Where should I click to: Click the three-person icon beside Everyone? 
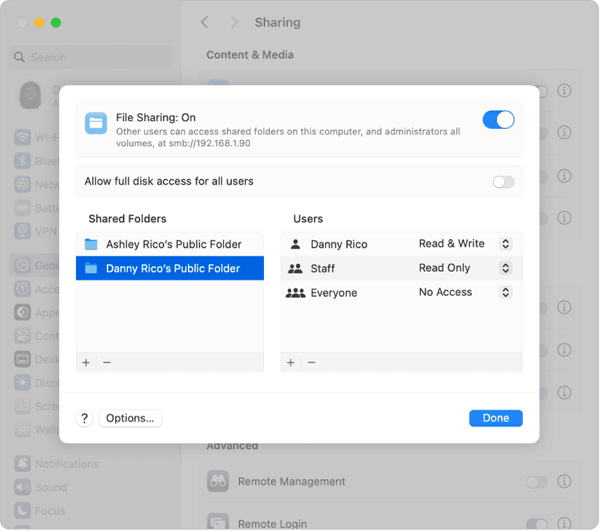[295, 293]
